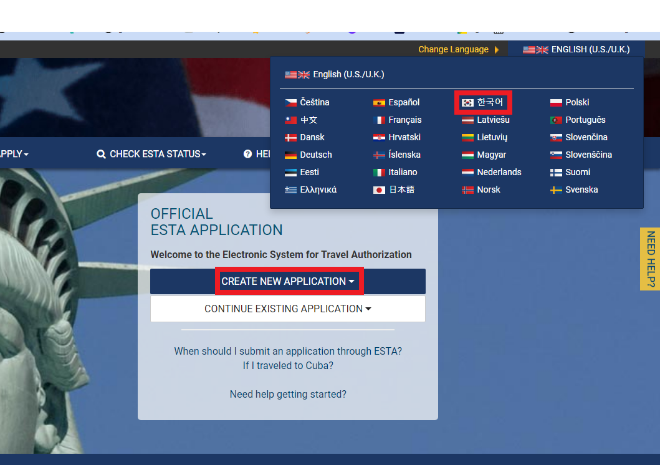The width and height of the screenshot is (660, 465).
Task: Switch language to Deutsch
Action: (308, 155)
